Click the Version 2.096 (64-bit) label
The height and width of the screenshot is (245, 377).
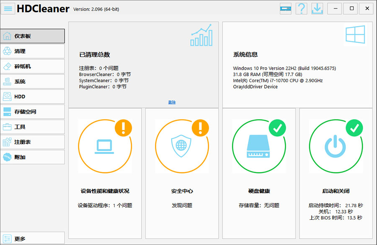click(x=96, y=9)
